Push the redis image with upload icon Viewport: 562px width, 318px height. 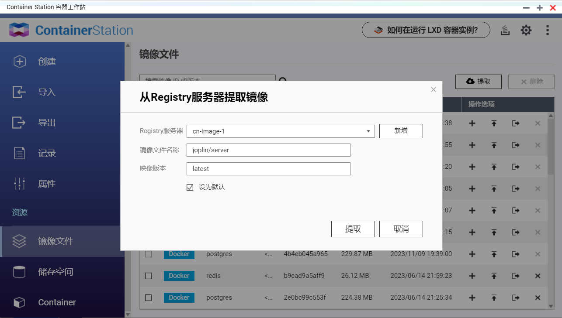point(494,276)
